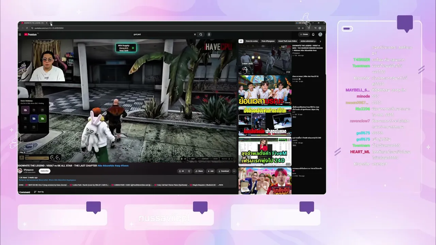Open YouTube notifications bell
436x245 pixels.
[x=313, y=34]
